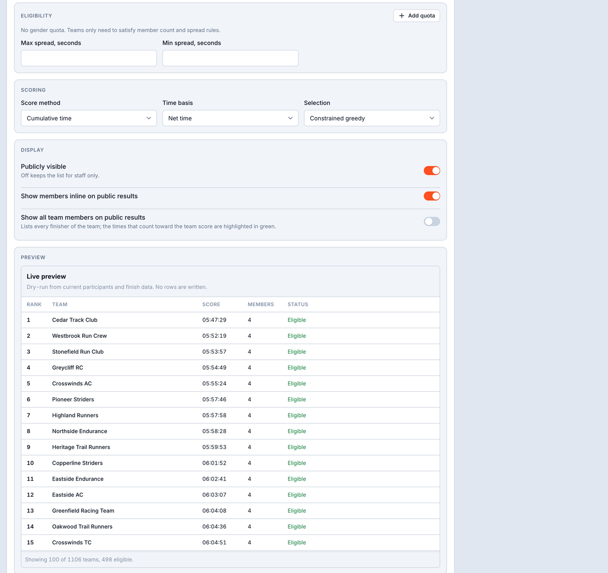Select the Crosswinds AC team name
Viewport: 608px width, 573px height.
[x=72, y=384]
